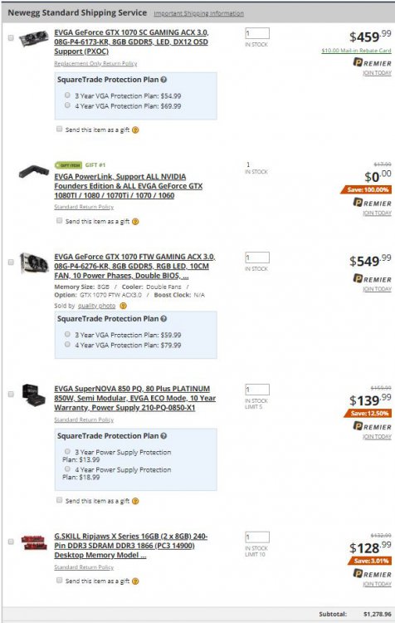The width and height of the screenshot is (395, 623).
Task: Open EVGA SuperNOVA 850 PQ product title
Action: (135, 398)
